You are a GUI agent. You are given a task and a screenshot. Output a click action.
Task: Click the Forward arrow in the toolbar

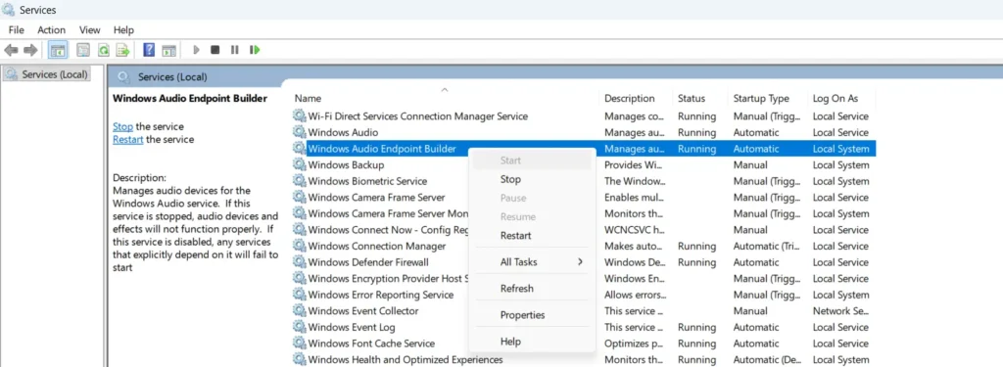point(30,50)
